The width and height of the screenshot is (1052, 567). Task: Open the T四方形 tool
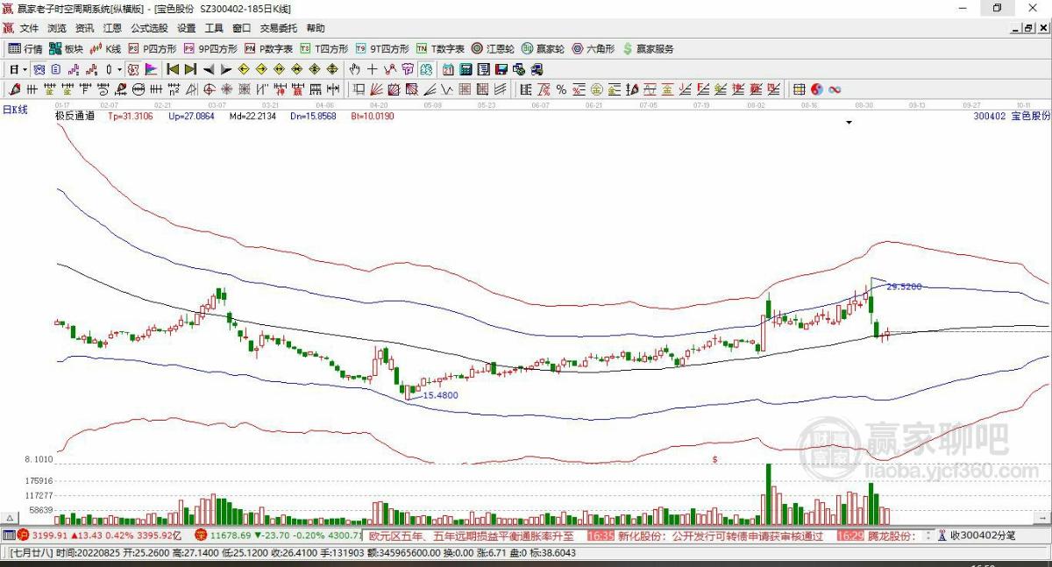(324, 49)
